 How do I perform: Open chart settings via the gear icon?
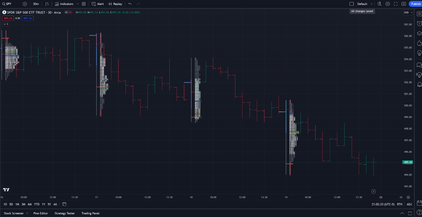click(x=387, y=4)
